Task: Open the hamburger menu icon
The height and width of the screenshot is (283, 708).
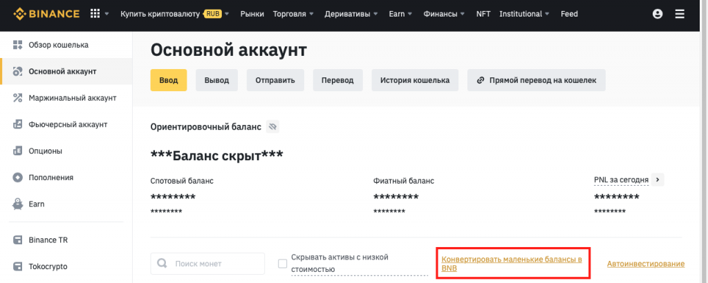Action: click(680, 14)
